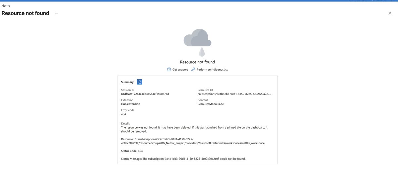Image resolution: width=398 pixels, height=182 pixels.
Task: Click the Details label
Action: [x=126, y=124]
